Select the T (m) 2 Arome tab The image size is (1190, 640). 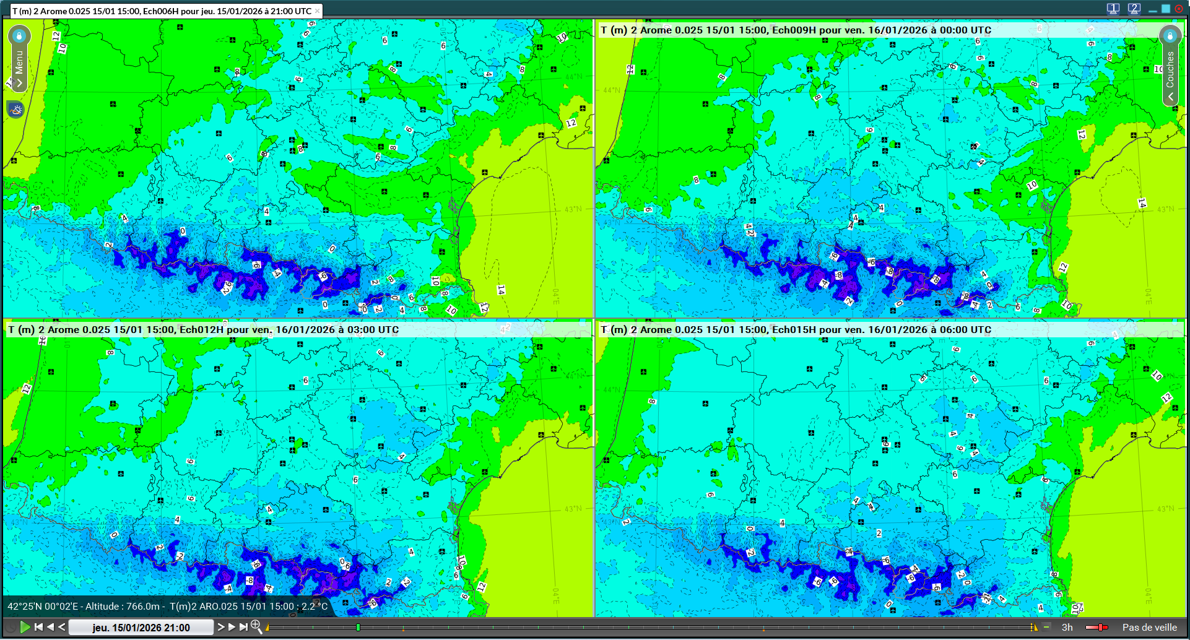(x=162, y=11)
